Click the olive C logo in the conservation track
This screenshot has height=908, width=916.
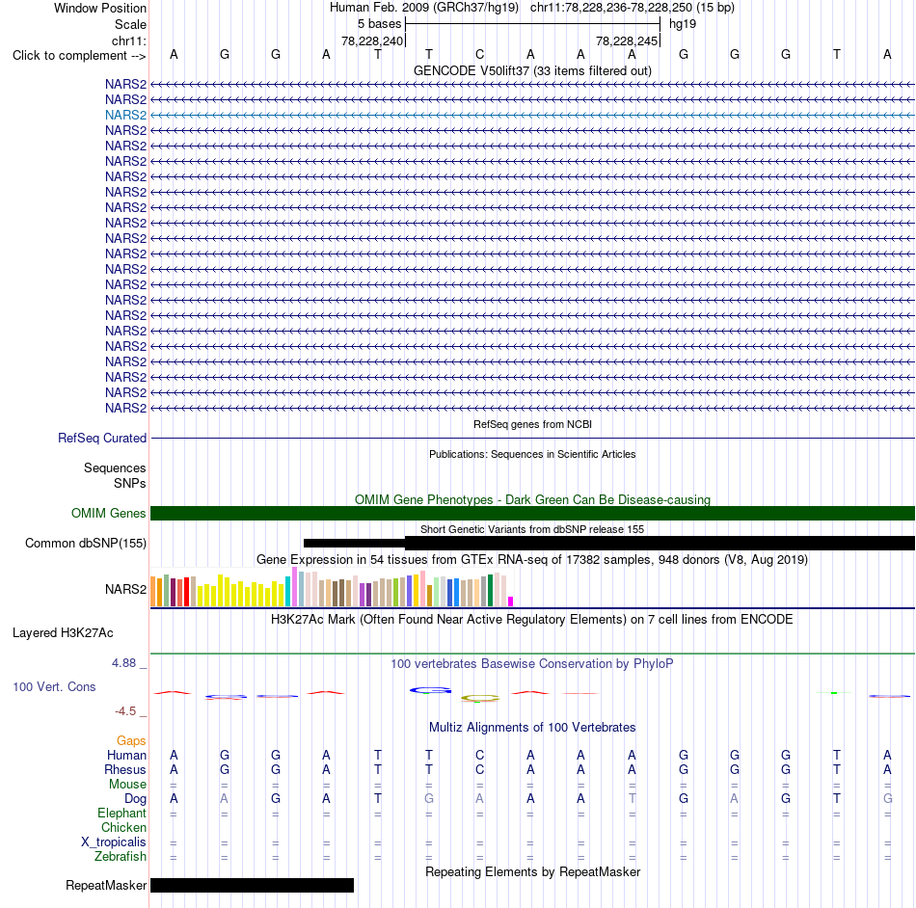click(x=480, y=698)
